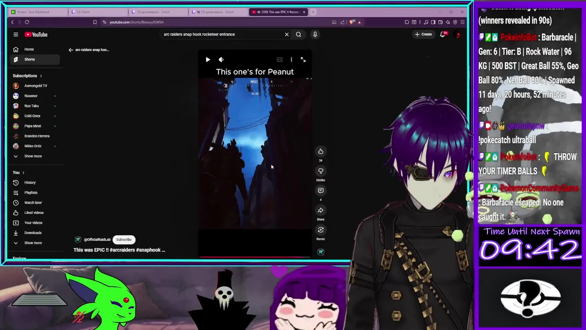Image resolution: width=586 pixels, height=330 pixels.
Task: Open the YouTube hamburger guide menu
Action: 16,34
